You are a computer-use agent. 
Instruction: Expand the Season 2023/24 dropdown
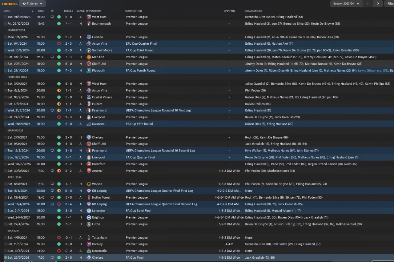tap(346, 4)
